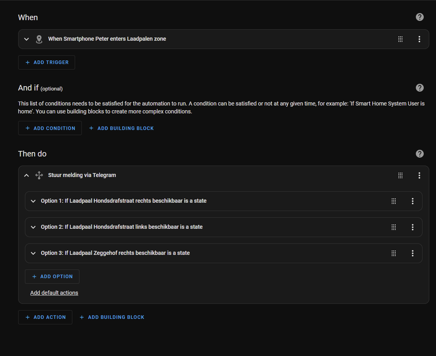
Task: Expand Option 1 Hondsdrafstraat rechts
Action: click(33, 201)
